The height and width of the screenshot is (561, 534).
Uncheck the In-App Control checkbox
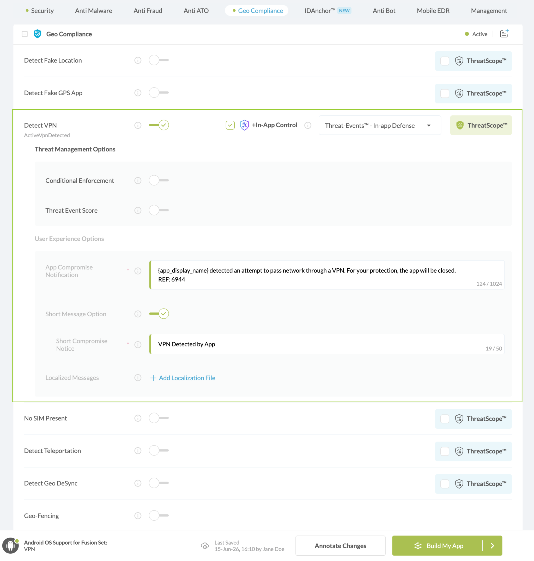[x=230, y=125]
